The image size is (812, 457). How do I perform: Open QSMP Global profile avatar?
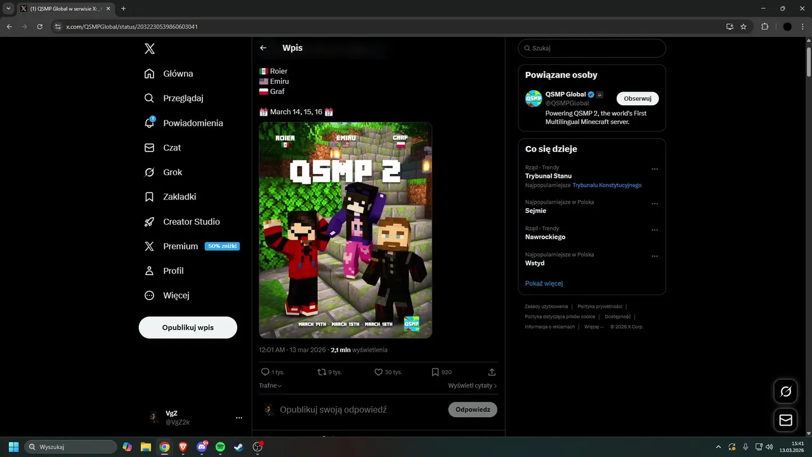pyautogui.click(x=534, y=98)
